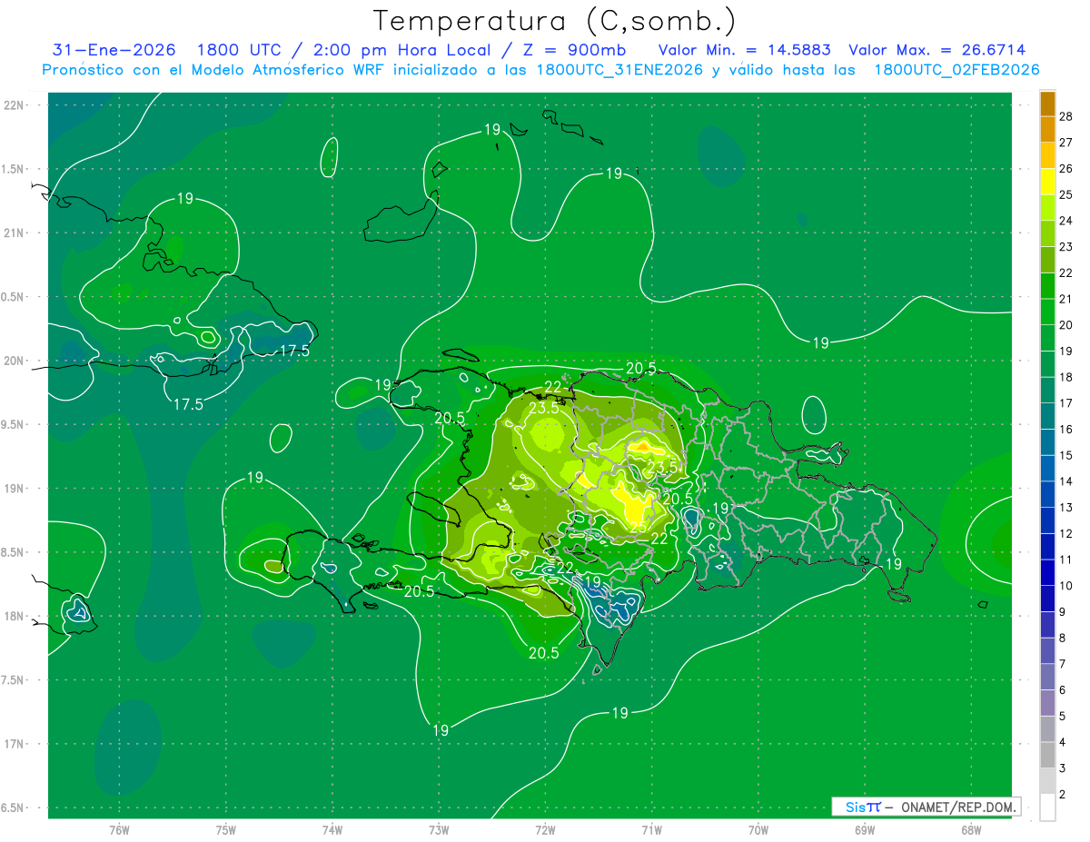Image resolution: width=1090 pixels, height=842 pixels.
Task: Click the "21" value on the color scale
Action: (1066, 299)
